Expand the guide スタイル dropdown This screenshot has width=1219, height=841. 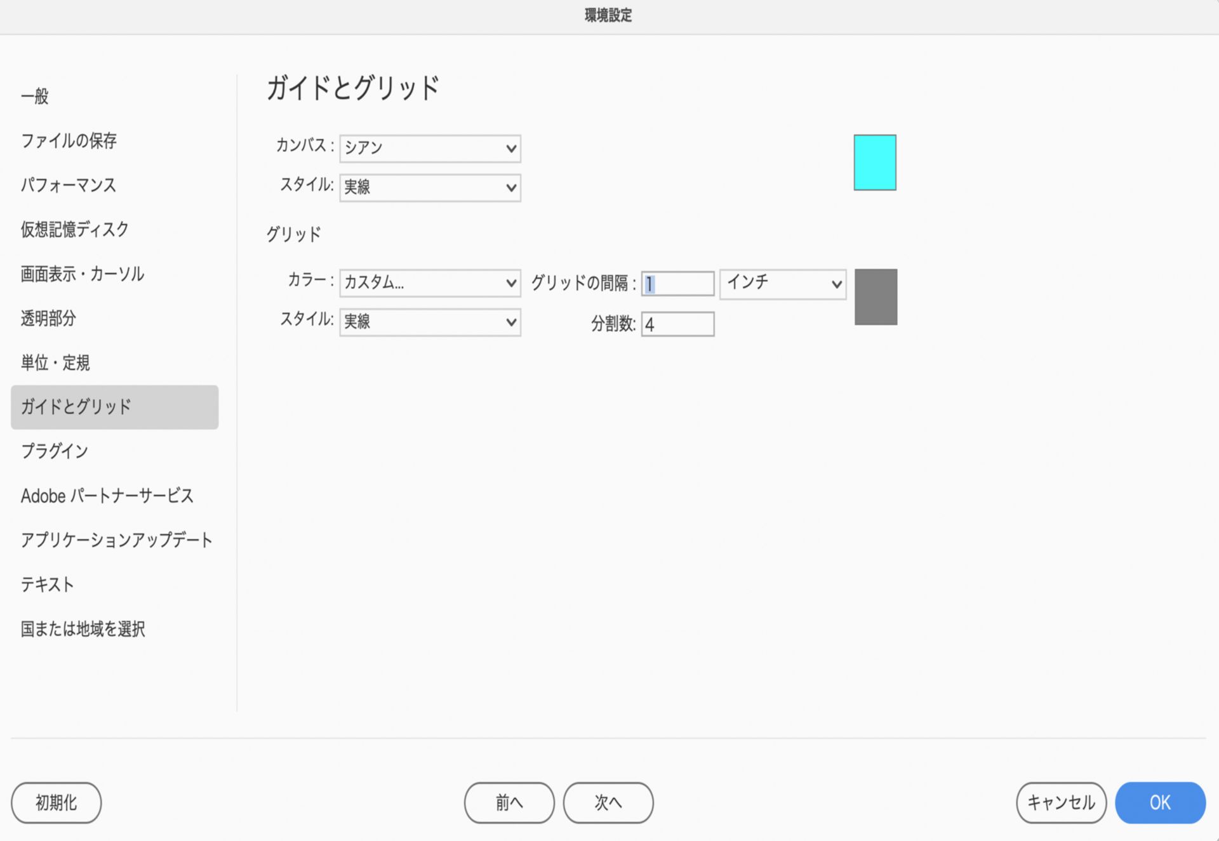pos(430,188)
